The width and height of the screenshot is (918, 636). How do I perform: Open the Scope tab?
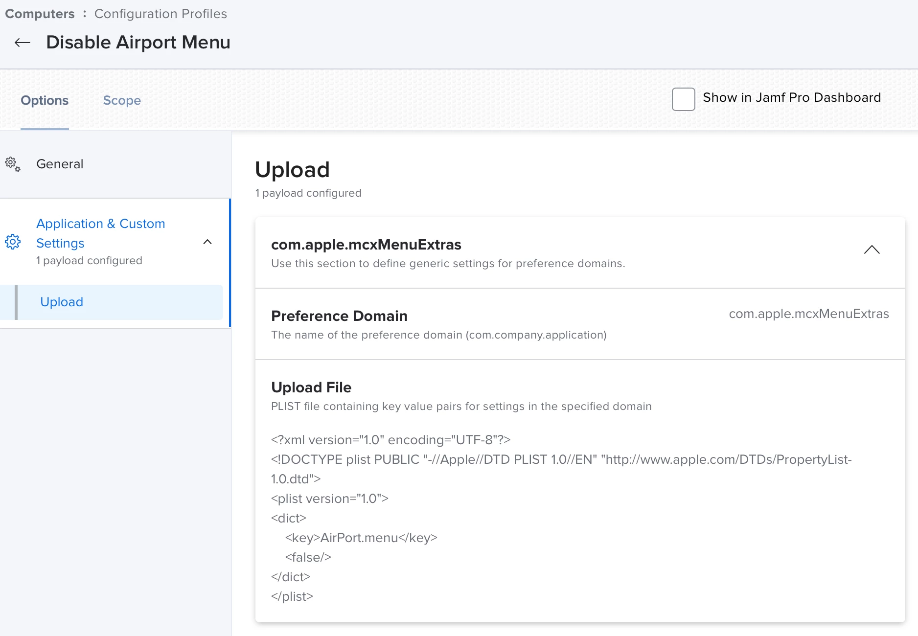click(122, 100)
